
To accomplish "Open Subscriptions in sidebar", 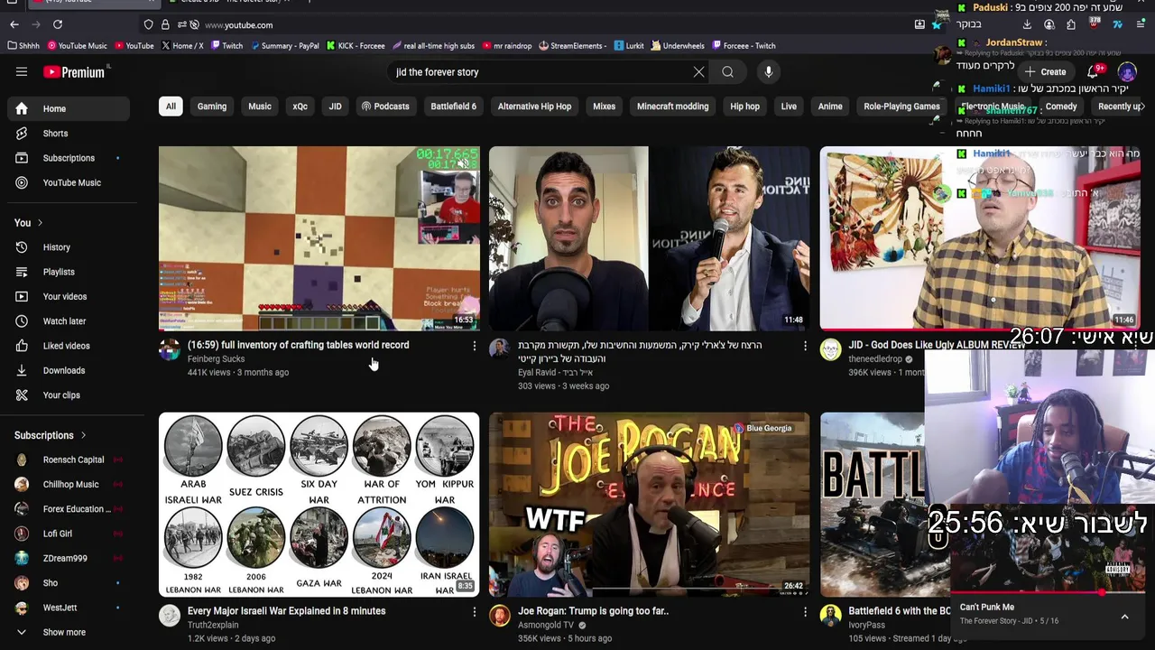I will click(x=69, y=158).
